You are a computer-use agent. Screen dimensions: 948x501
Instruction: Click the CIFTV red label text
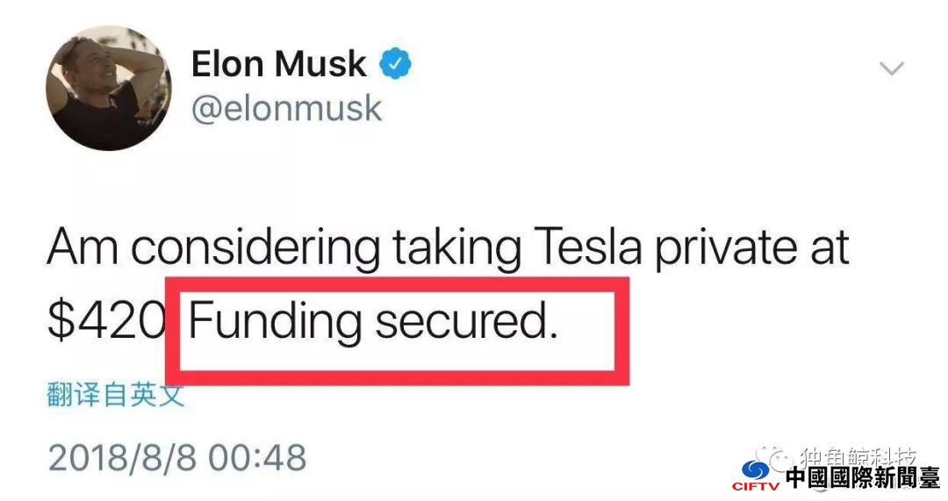[x=756, y=486]
